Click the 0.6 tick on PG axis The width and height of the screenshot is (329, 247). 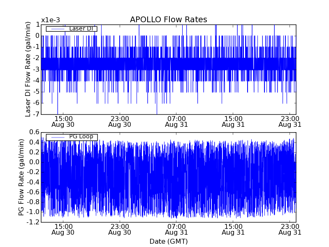34,132
